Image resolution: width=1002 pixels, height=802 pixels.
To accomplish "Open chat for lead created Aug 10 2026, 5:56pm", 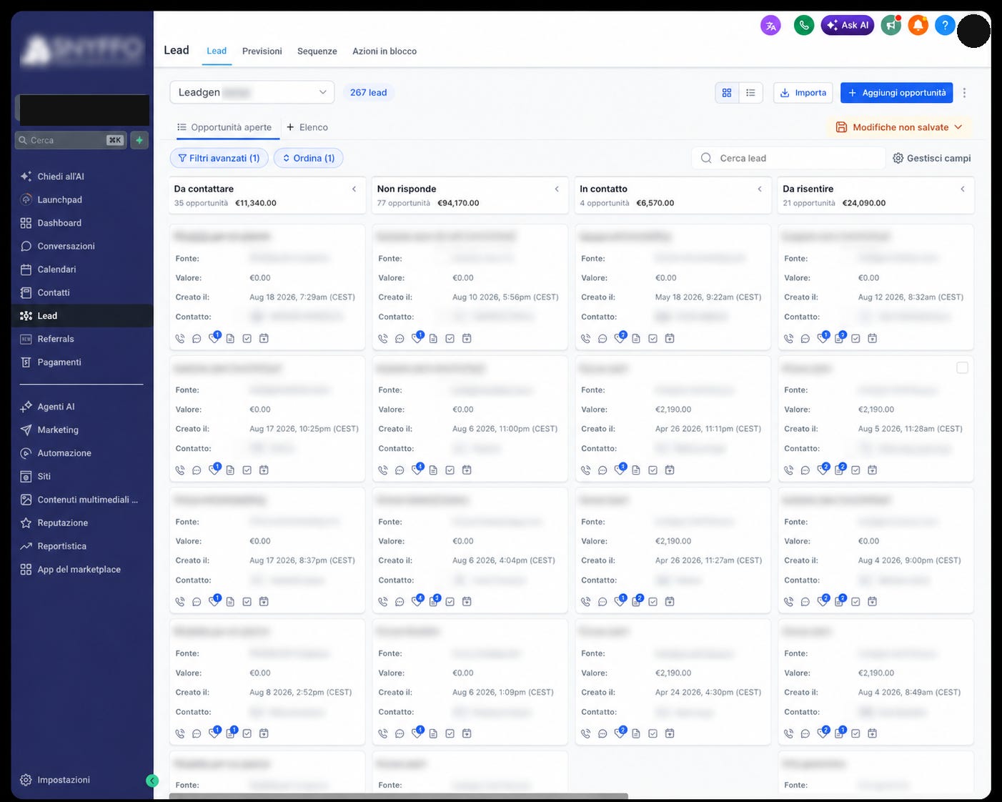I will pos(400,339).
